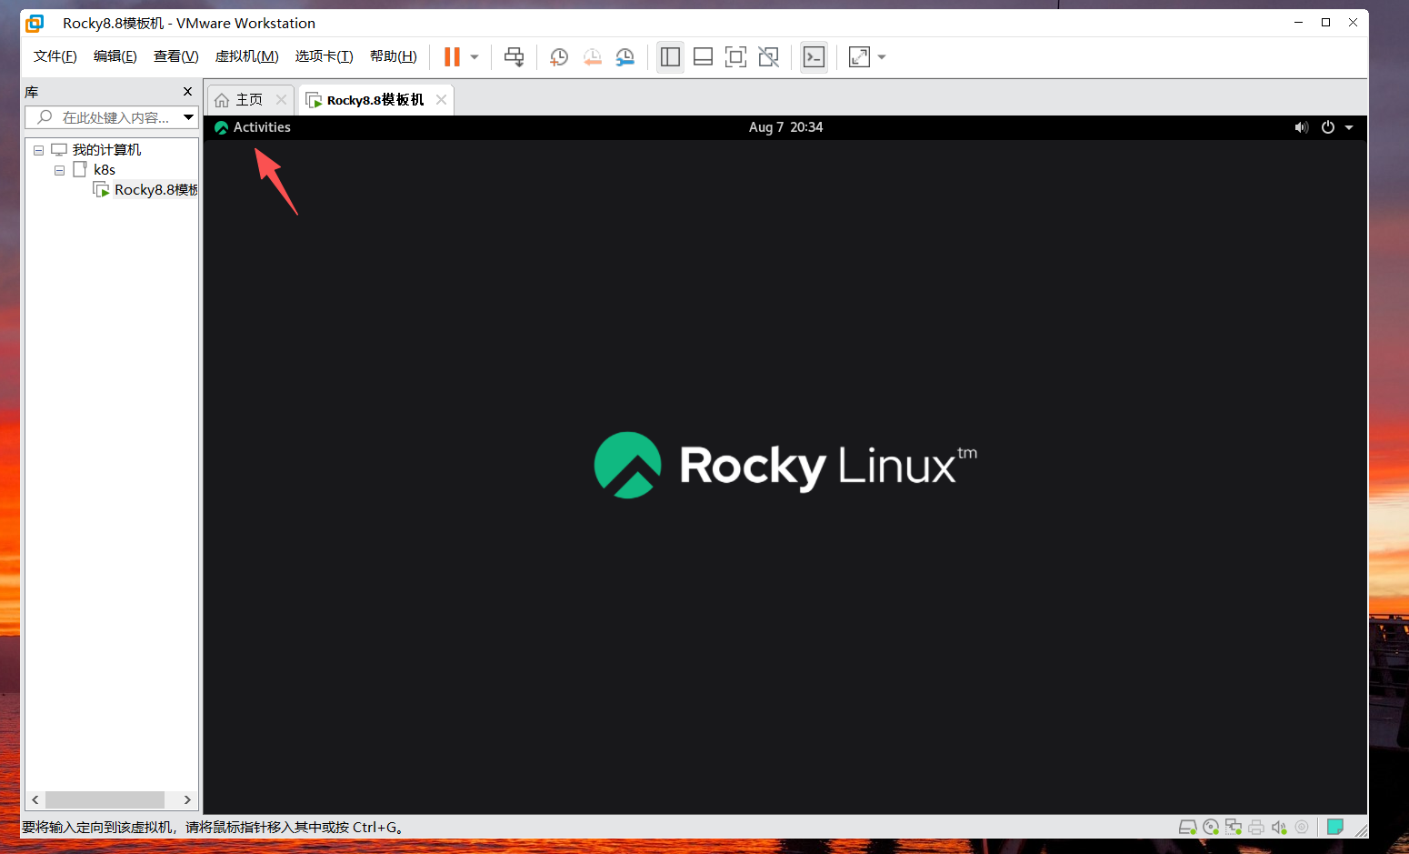Toggle the thumbnail bar view

(703, 57)
